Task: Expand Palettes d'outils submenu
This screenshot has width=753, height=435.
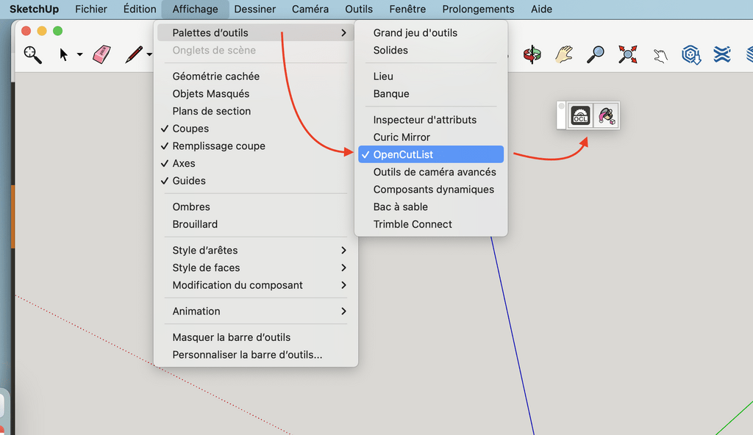Action: coord(255,32)
